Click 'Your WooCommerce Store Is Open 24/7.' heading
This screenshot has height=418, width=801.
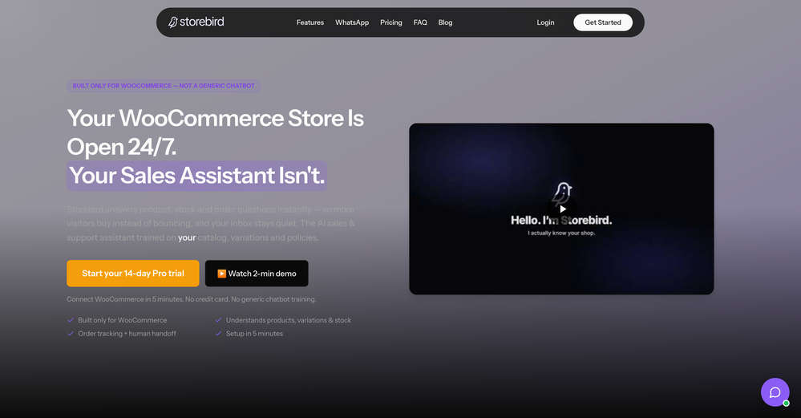coord(215,132)
